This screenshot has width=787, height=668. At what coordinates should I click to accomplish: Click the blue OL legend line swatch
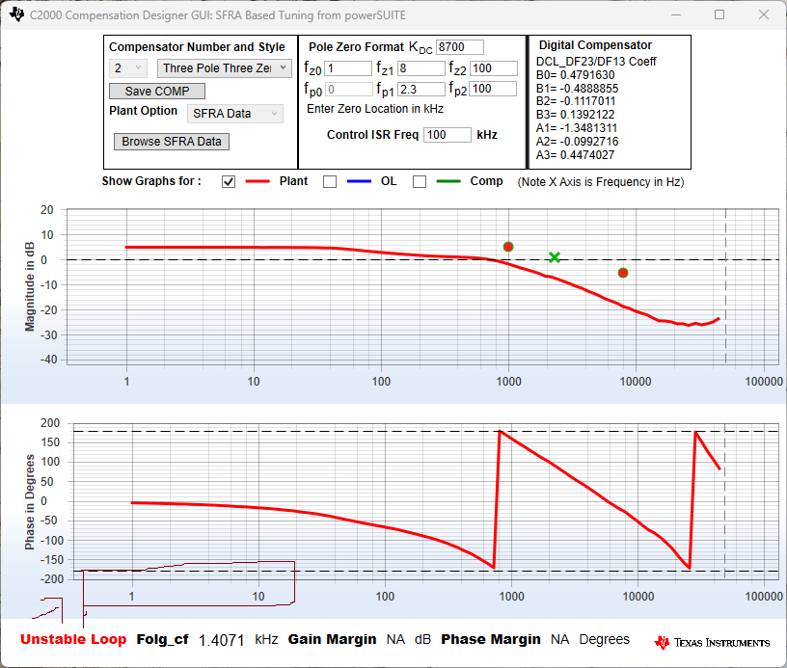pos(359,181)
